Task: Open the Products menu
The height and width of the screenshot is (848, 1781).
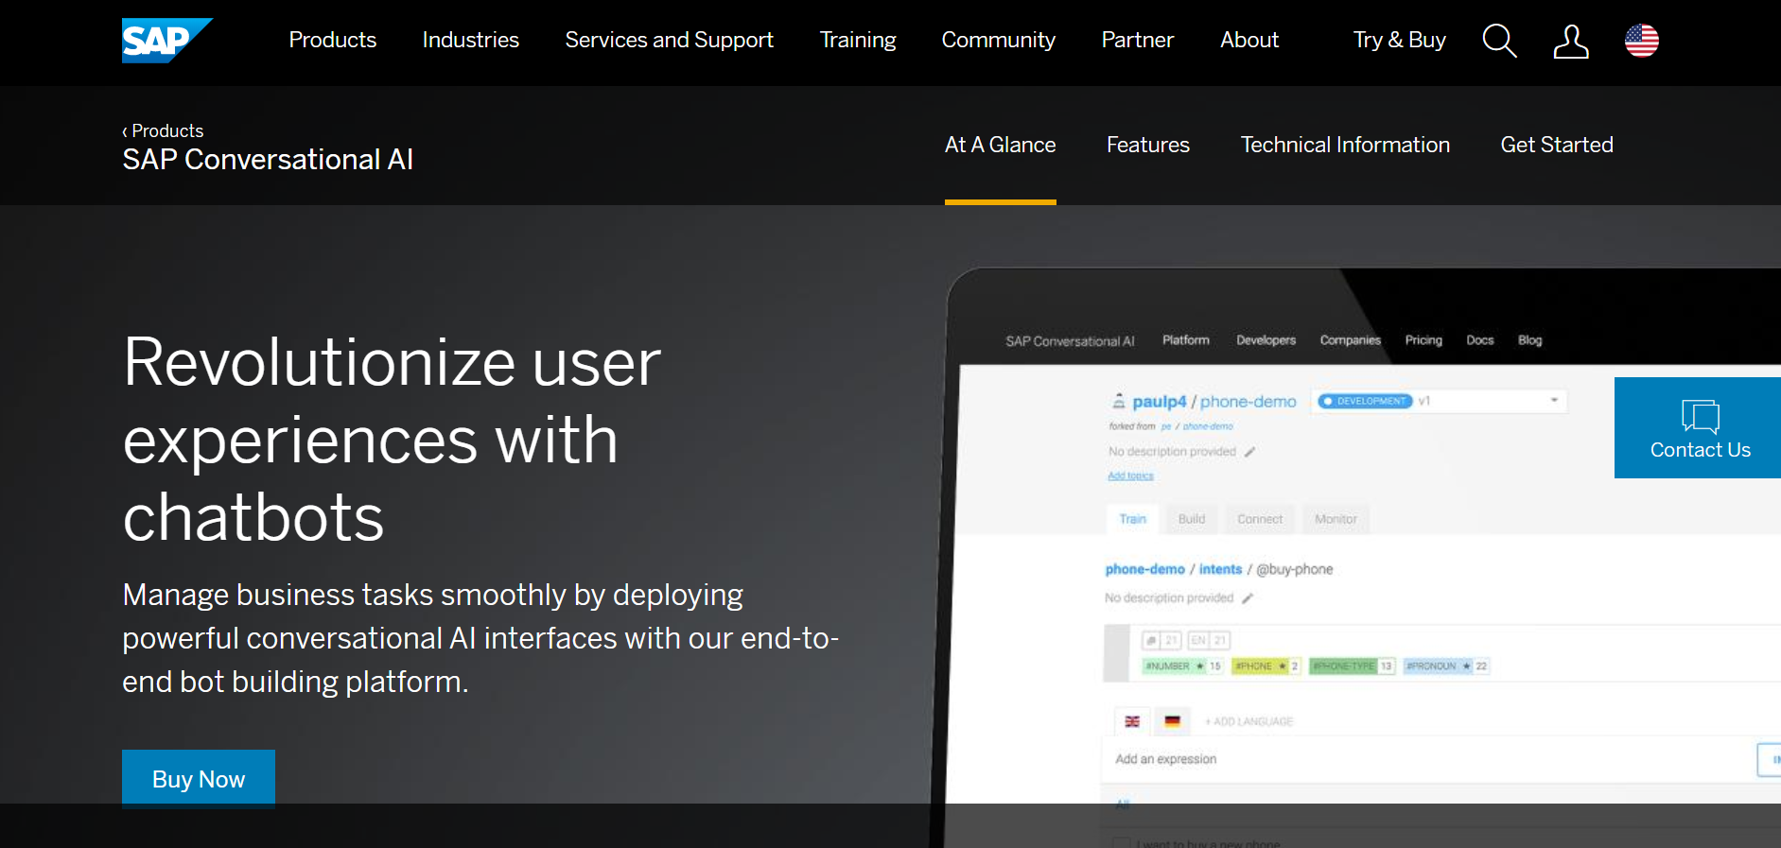Action: (333, 40)
